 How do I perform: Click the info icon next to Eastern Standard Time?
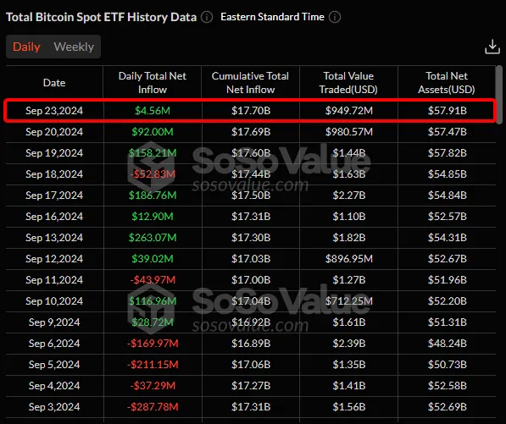335,17
